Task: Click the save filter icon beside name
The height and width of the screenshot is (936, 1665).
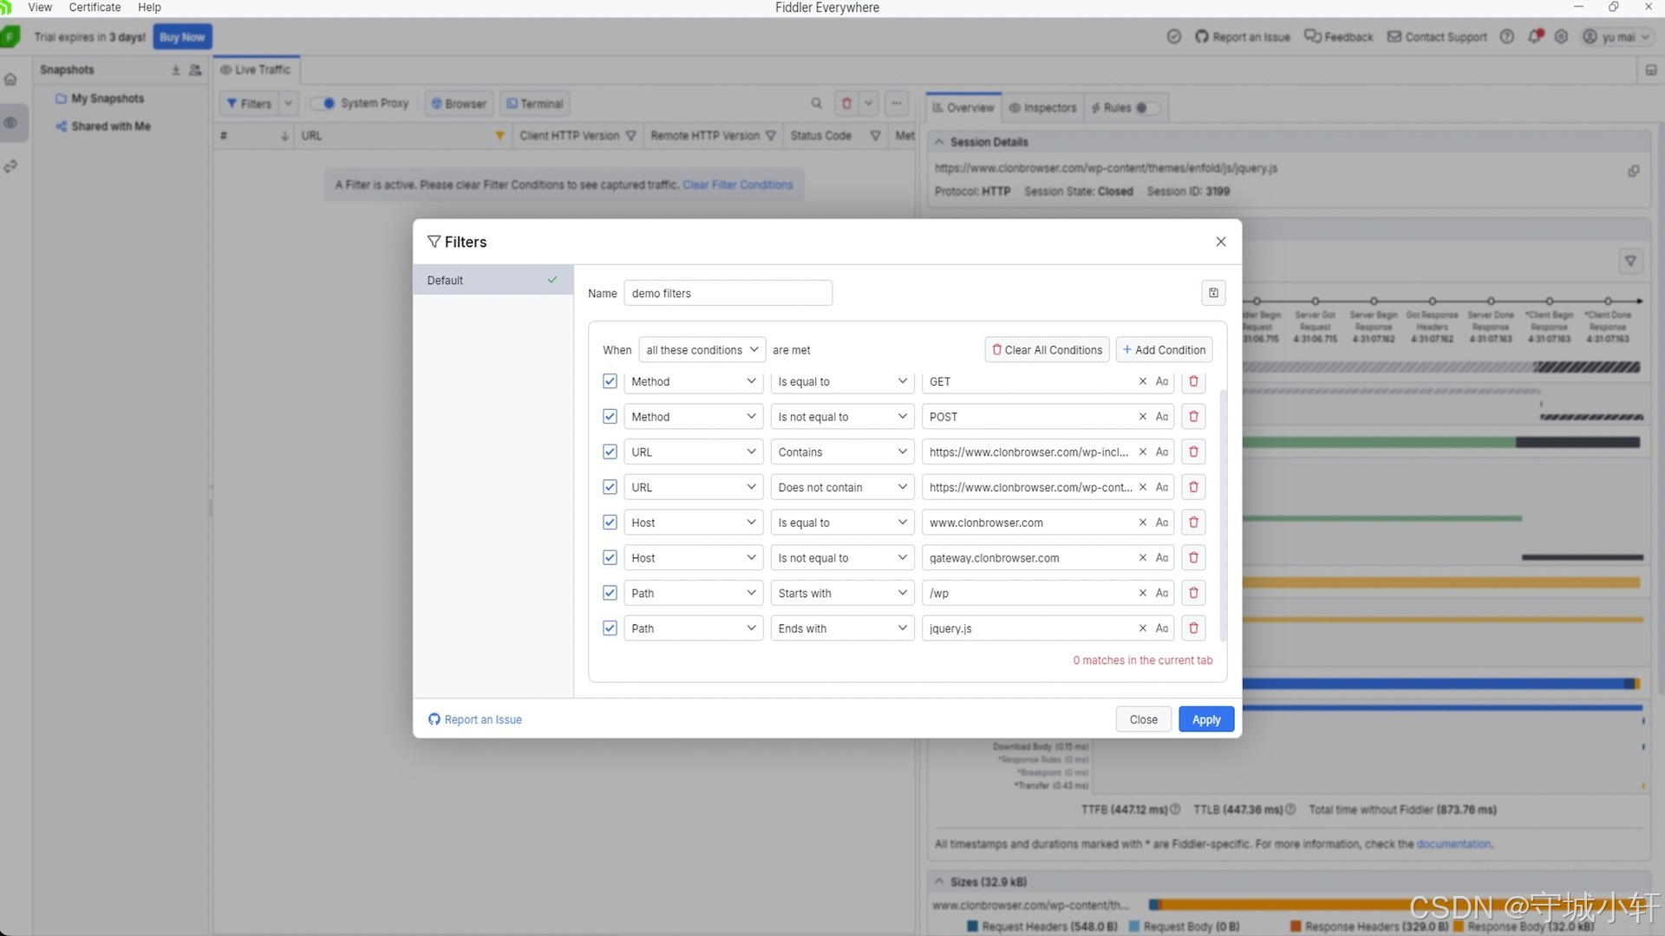Action: coord(1213,293)
